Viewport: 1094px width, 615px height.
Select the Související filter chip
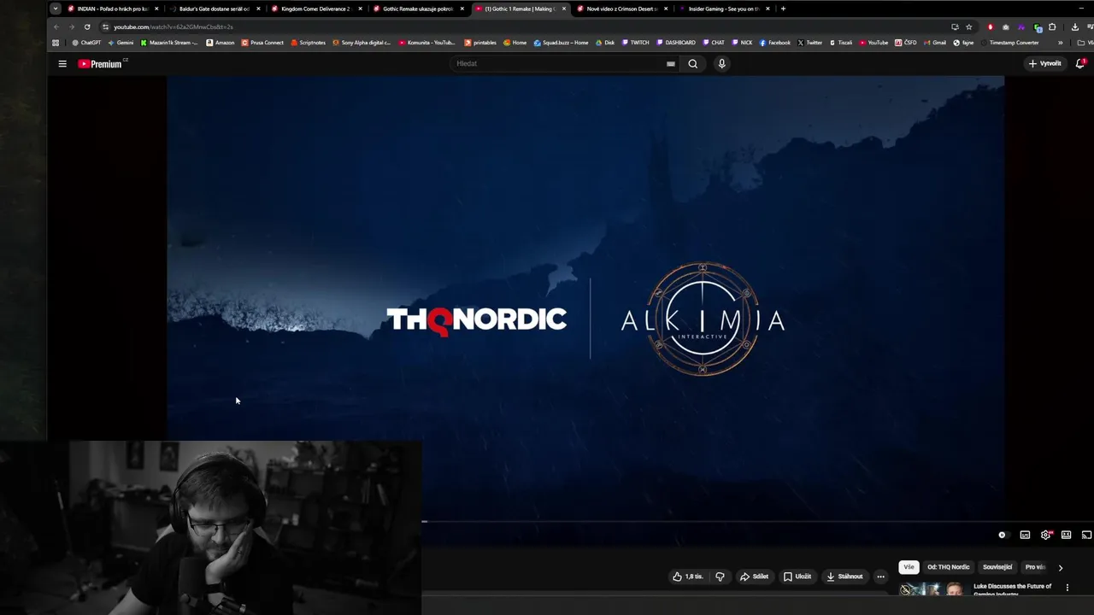(x=997, y=567)
